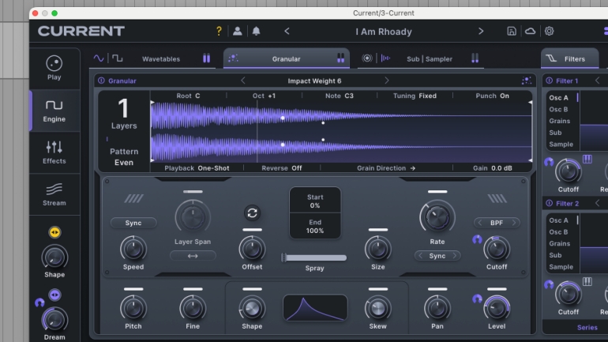Click the Root C setting
The width and height of the screenshot is (608, 342).
pos(188,96)
